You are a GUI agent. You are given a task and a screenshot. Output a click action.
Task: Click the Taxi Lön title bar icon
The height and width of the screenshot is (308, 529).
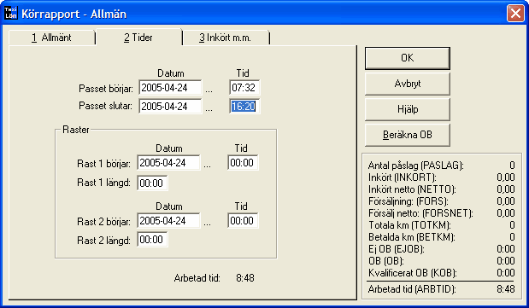[11, 13]
